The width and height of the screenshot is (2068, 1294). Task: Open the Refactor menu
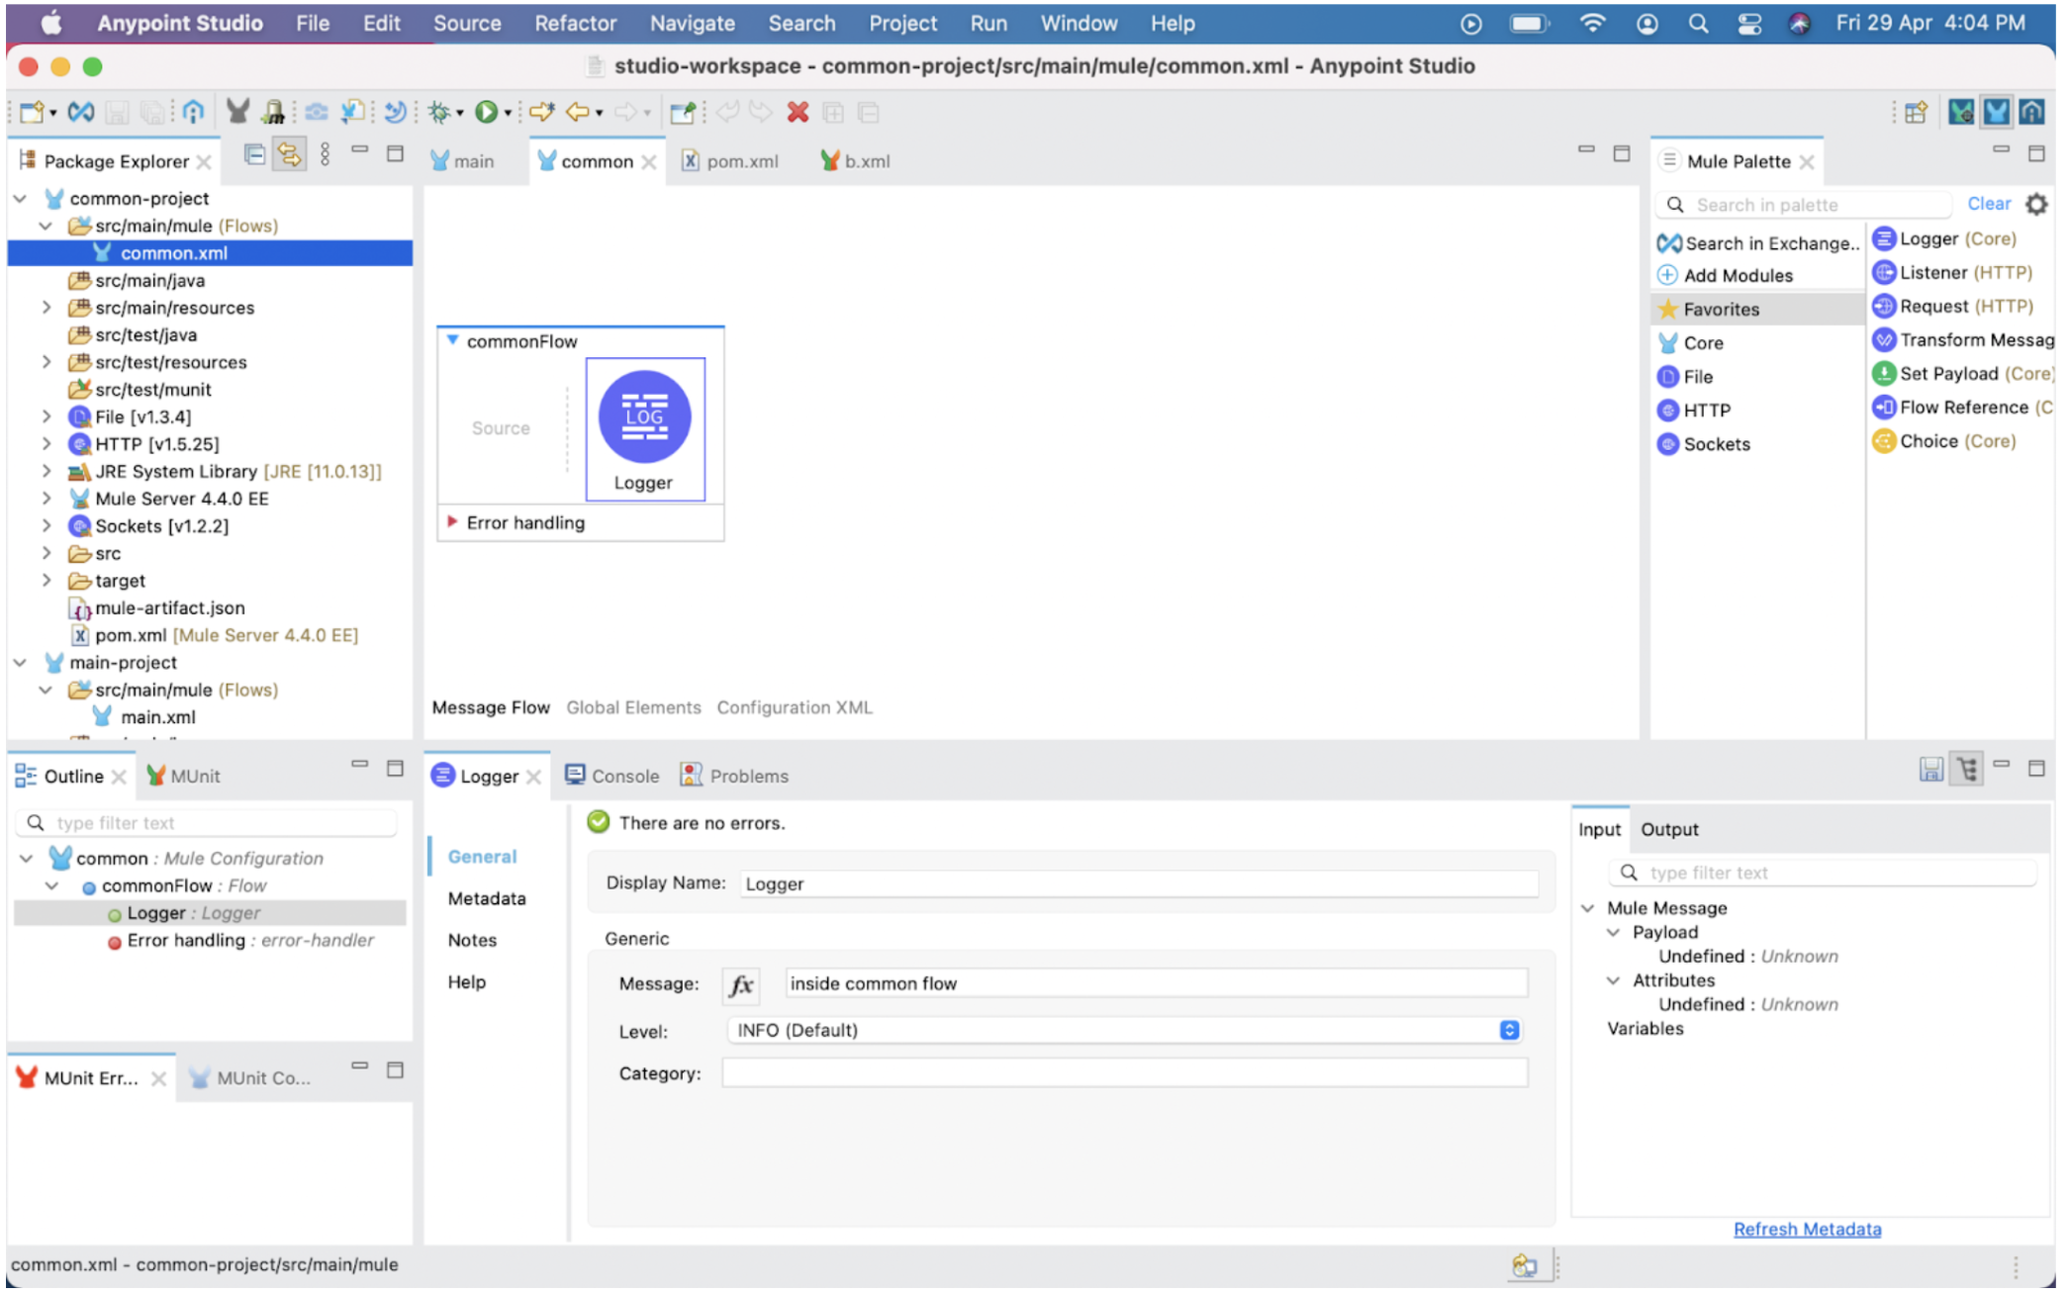(575, 23)
